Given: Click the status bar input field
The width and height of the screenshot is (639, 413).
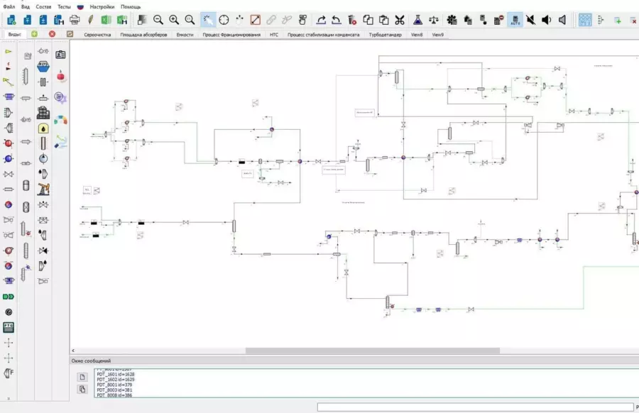Looking at the screenshot, I should click(475, 407).
